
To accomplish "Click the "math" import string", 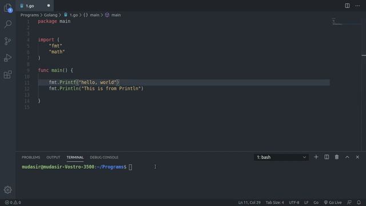I will click(x=57, y=52).
